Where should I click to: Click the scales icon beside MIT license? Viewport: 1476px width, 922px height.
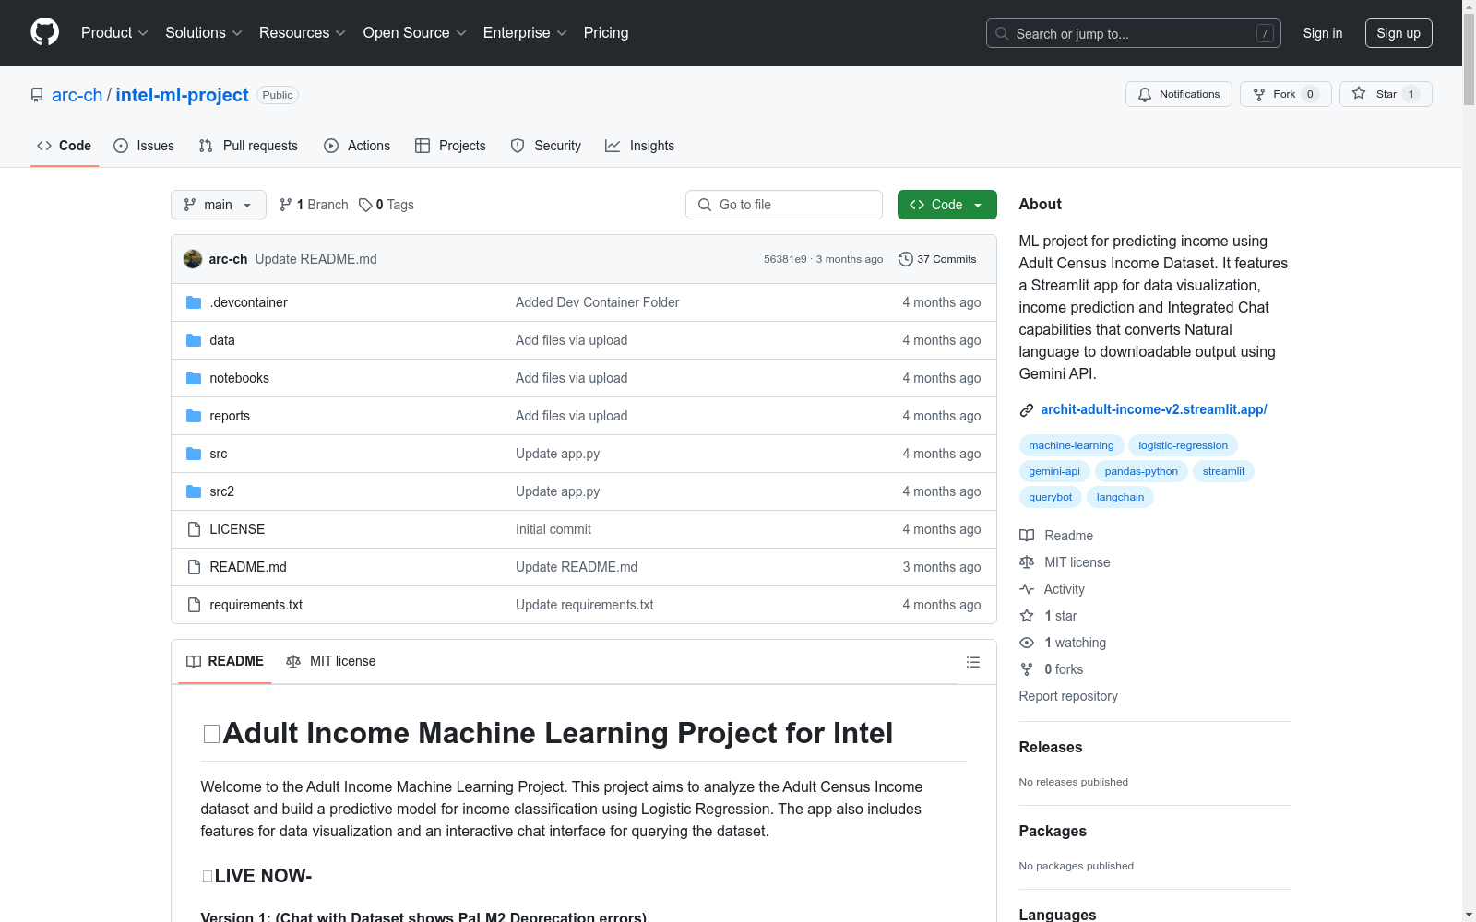pos(1027,562)
